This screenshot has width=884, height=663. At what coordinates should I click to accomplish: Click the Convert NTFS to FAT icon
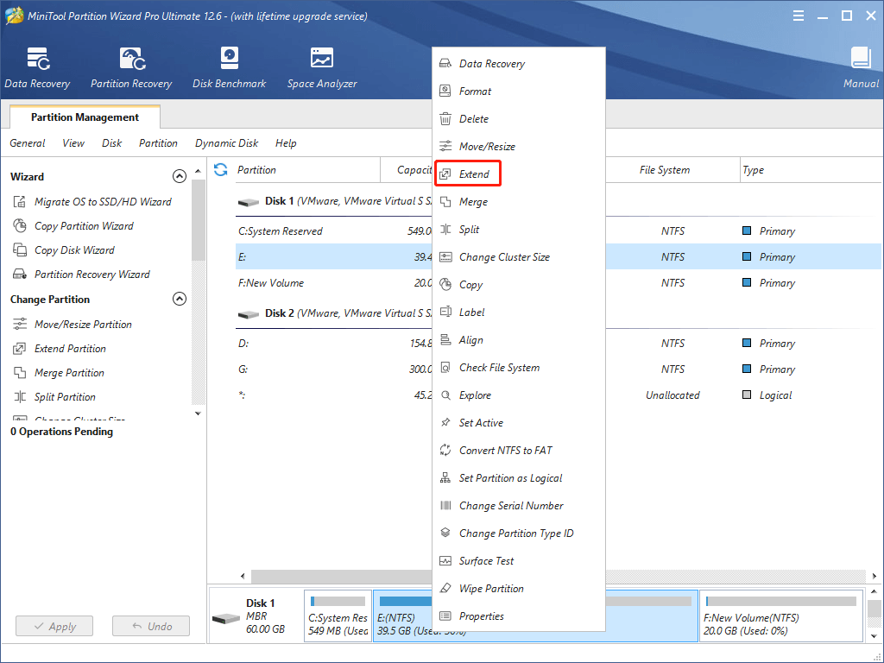click(445, 450)
